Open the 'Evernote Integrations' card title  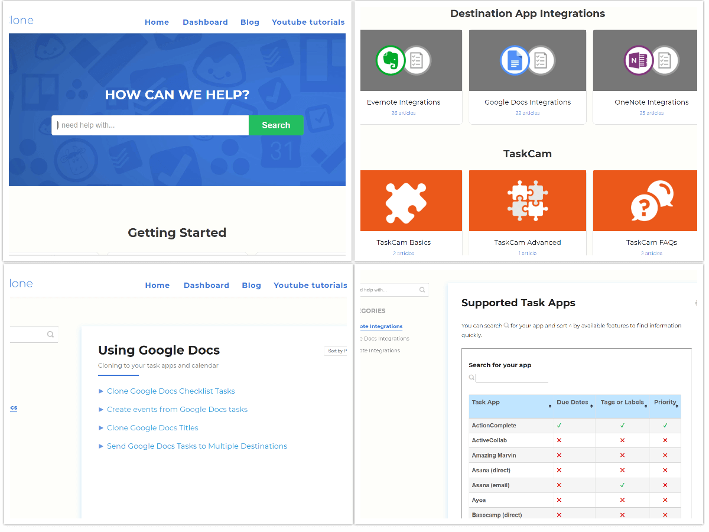[404, 102]
